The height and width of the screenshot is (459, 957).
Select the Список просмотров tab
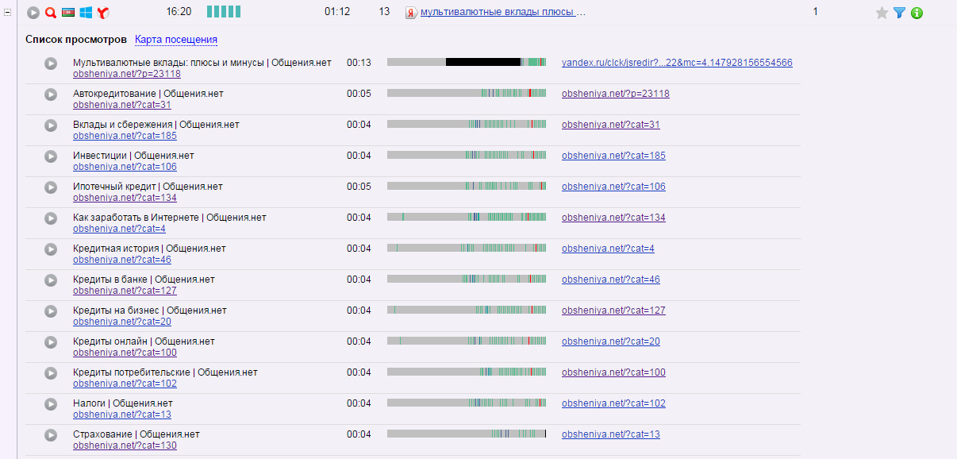[x=75, y=40]
